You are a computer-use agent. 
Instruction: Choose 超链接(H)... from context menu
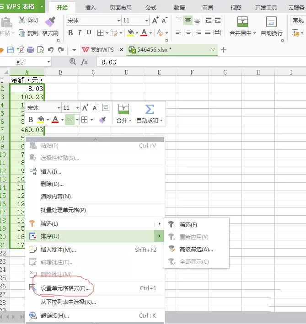coord(95,315)
